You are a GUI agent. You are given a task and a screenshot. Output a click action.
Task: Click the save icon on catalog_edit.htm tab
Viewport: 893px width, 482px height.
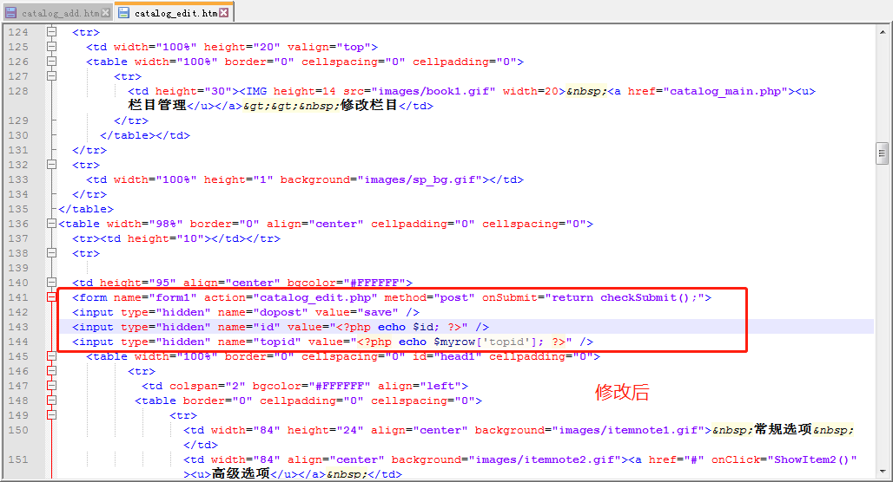[123, 13]
